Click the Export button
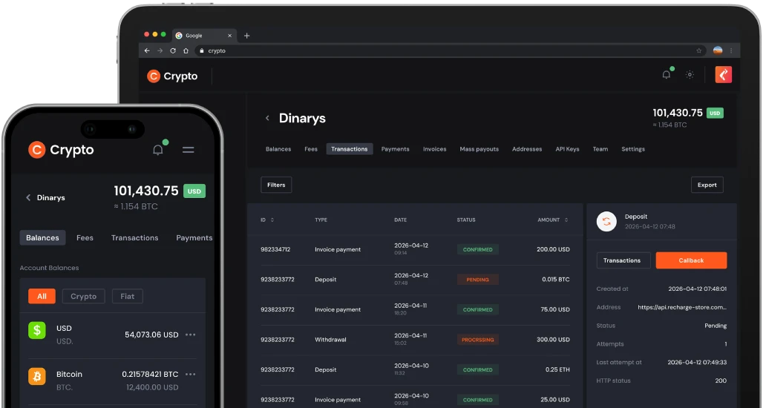The image size is (766, 408). coord(707,185)
